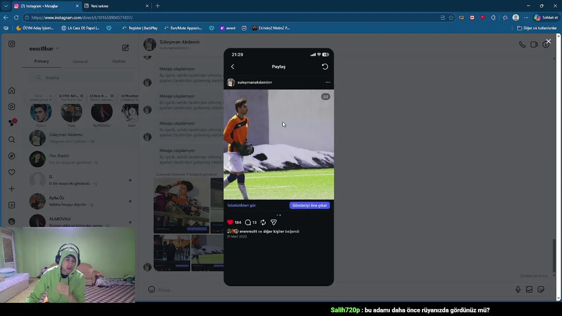Click image attach icon in message box
Screen dimensions: 562x316
tap(530, 290)
